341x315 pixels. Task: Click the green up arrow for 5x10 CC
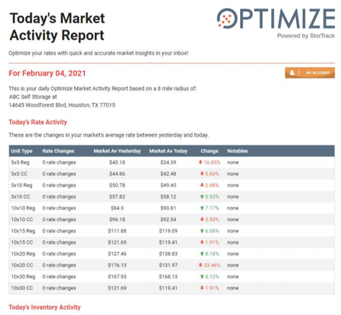click(x=202, y=197)
